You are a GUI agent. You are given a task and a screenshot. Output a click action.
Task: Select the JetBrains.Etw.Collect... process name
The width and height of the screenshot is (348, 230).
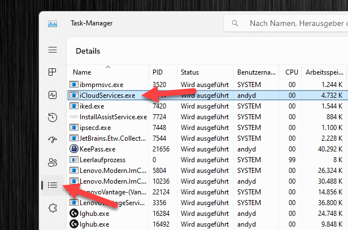pyautogui.click(x=113, y=138)
